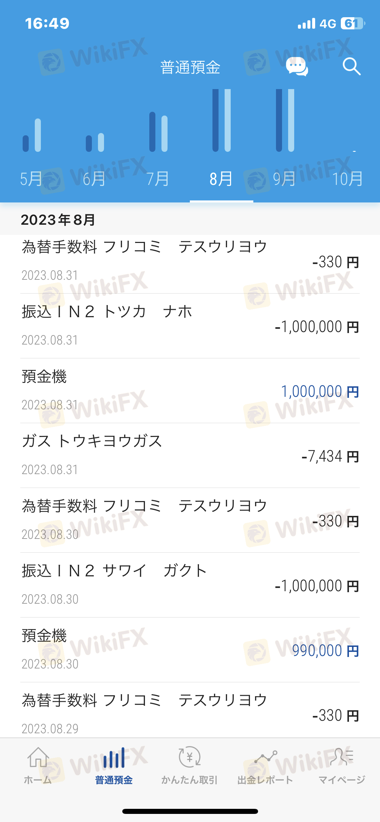This screenshot has width=380, height=822.
Task: View the 990,000 円 deposit entry
Action: pyautogui.click(x=190, y=650)
